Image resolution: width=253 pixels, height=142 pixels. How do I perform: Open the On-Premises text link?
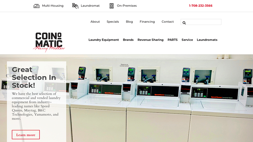(126, 6)
